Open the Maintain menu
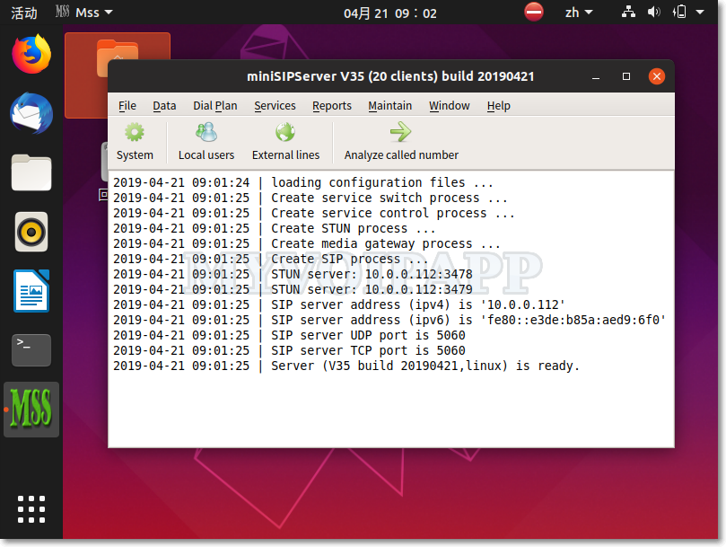The image size is (726, 547). [389, 106]
